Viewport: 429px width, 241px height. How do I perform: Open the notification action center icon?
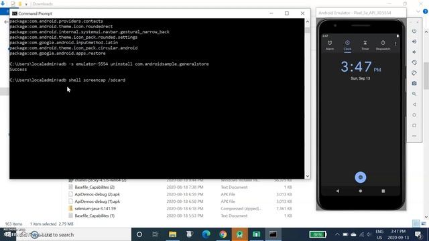coord(418,234)
